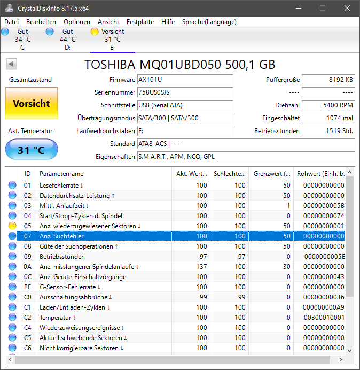Click the status orb for Mittl. Anlaufzeit row
Viewport: 360px width, 370px height.
click(12, 205)
